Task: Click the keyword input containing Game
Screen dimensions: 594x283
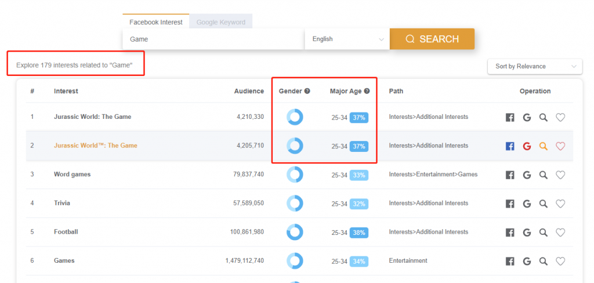Action: [x=213, y=39]
